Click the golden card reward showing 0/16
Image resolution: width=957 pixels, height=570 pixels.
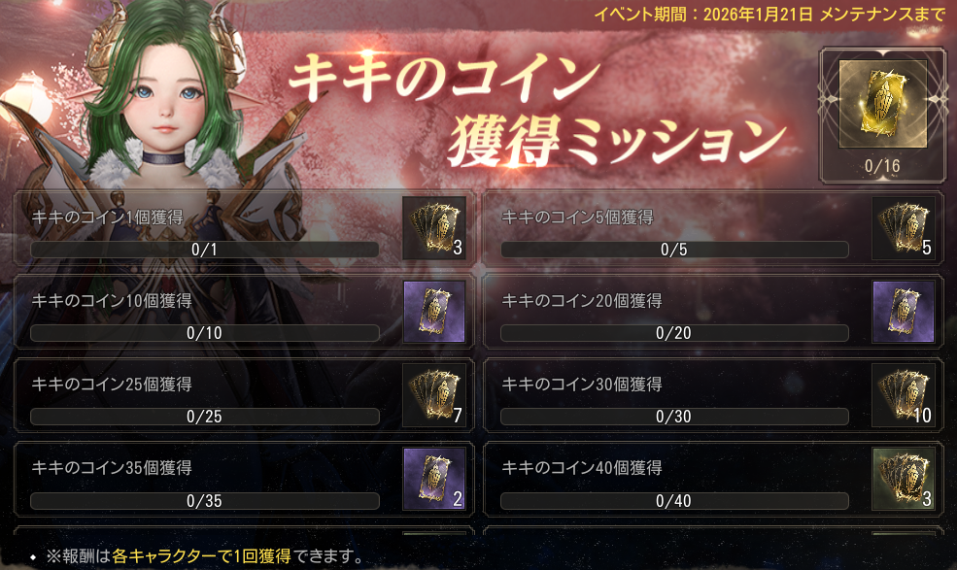(882, 116)
